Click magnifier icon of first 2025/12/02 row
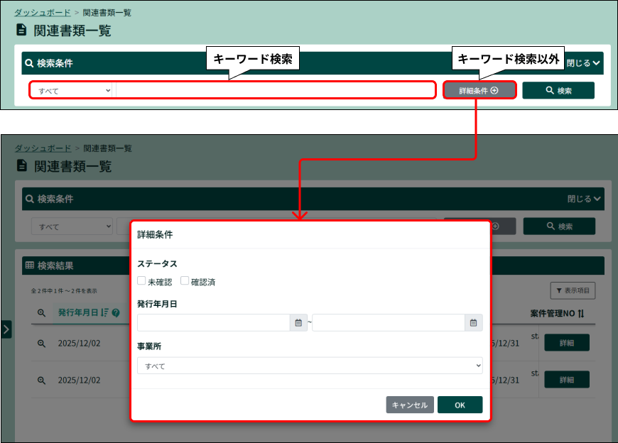Viewport: 618px width, 443px height. [41, 344]
